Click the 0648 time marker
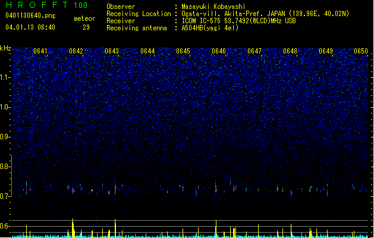This screenshot has height=238, width=374. pos(290,51)
